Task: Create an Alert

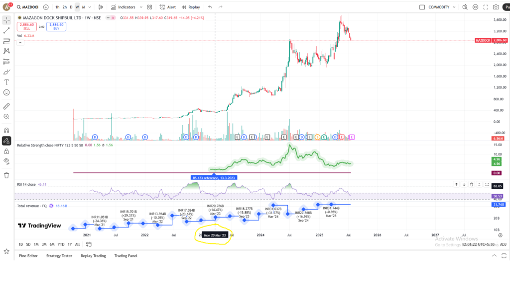Action: pos(167,7)
